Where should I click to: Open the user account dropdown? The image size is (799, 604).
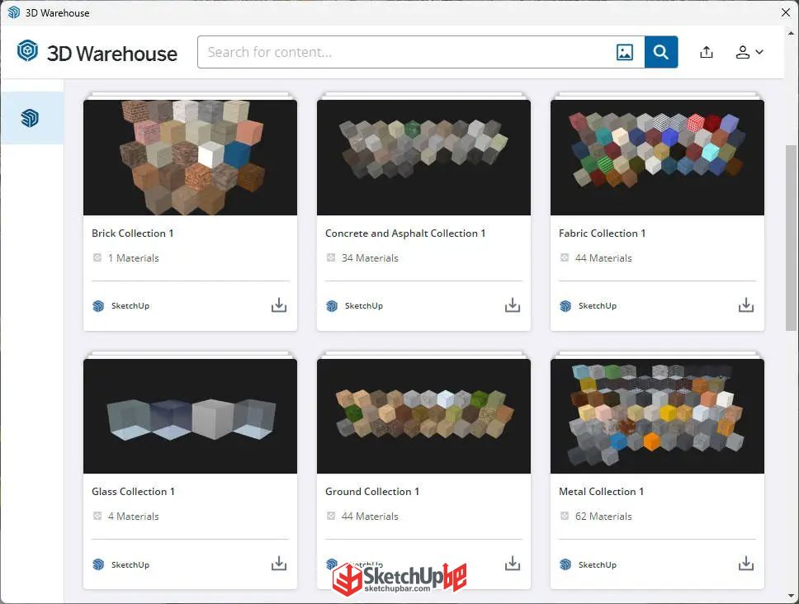click(749, 52)
